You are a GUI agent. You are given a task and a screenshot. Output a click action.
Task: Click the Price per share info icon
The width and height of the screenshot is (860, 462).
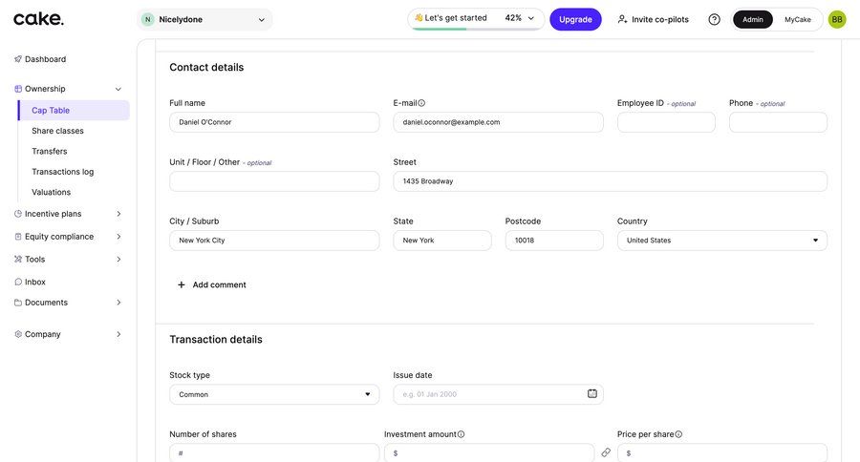click(x=678, y=434)
